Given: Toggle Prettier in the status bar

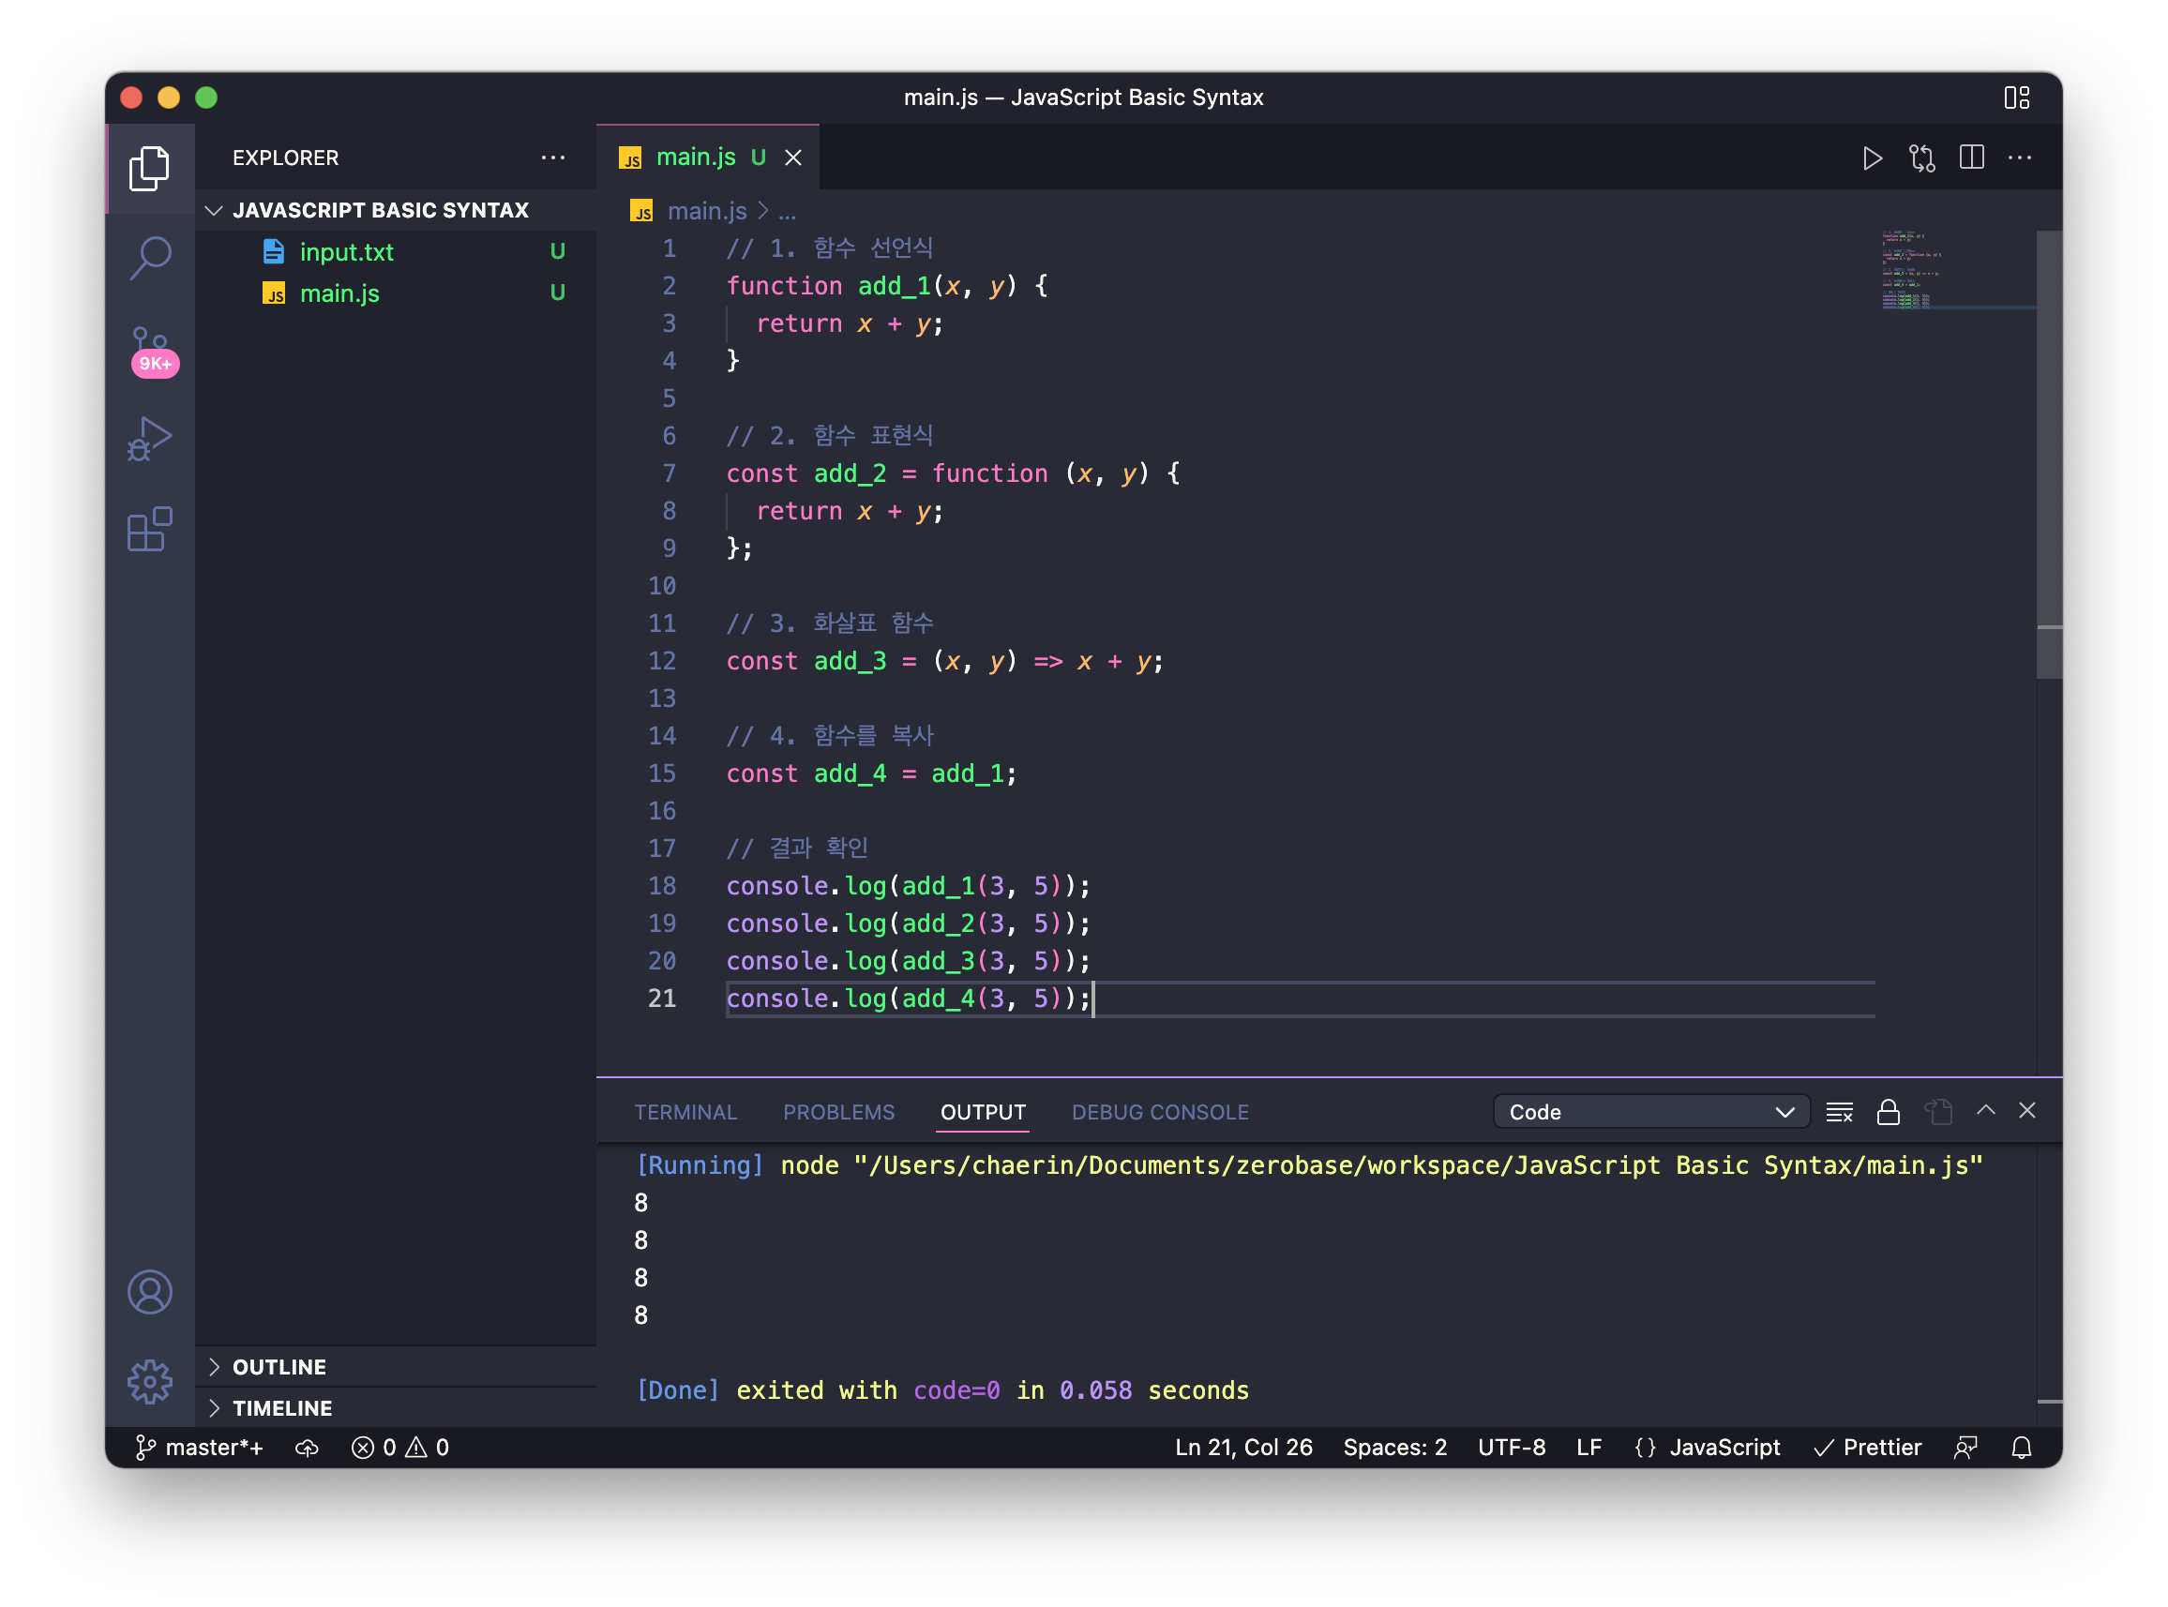Looking at the screenshot, I should [x=1867, y=1448].
